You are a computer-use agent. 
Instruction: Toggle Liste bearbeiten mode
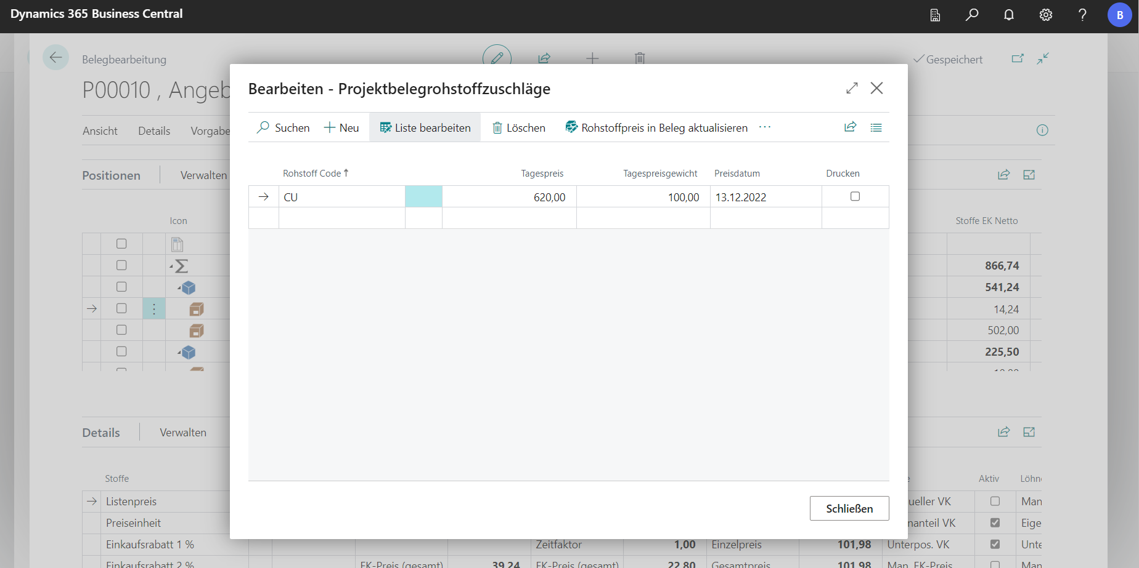click(x=425, y=127)
